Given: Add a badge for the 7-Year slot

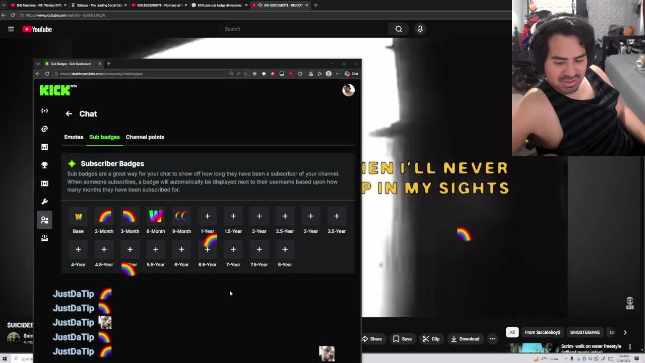Looking at the screenshot, I should click(x=233, y=250).
